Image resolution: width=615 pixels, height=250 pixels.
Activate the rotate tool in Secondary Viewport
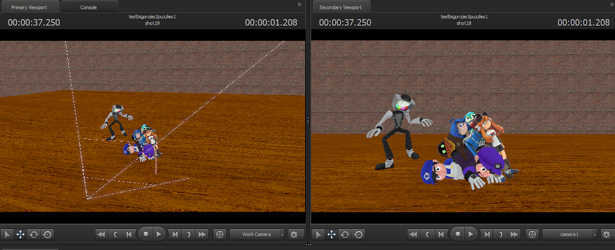click(x=345, y=234)
